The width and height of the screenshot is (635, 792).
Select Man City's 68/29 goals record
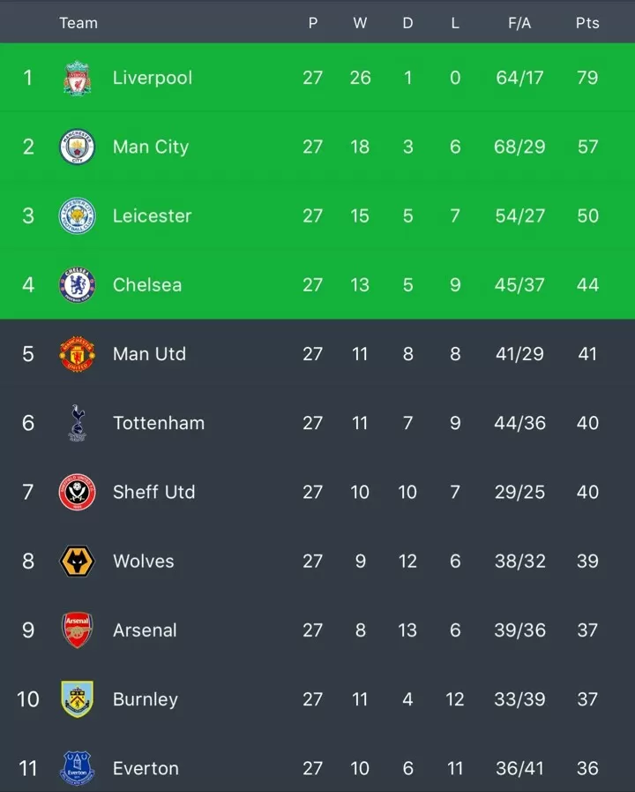click(519, 147)
